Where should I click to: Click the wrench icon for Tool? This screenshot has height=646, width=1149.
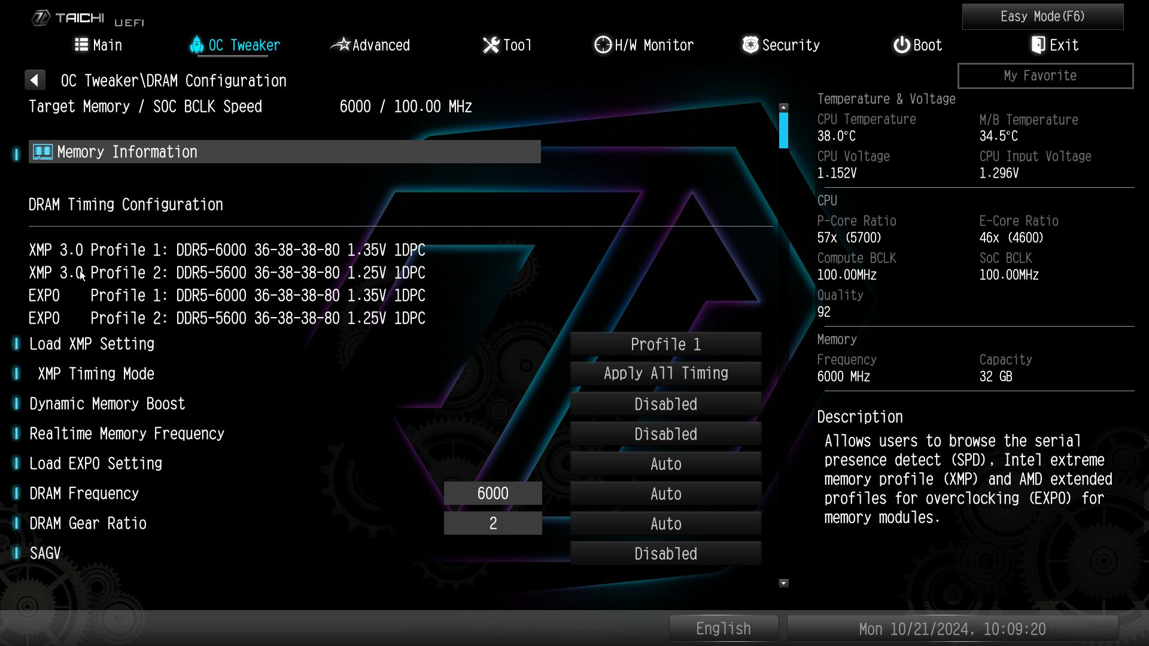coord(491,44)
